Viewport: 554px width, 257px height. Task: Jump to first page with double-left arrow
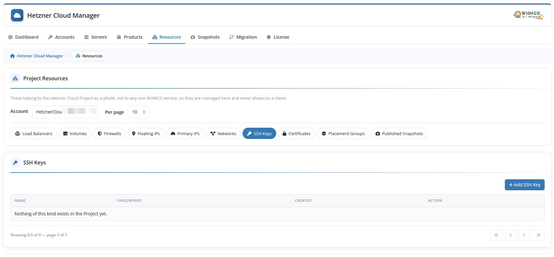pyautogui.click(x=496, y=235)
